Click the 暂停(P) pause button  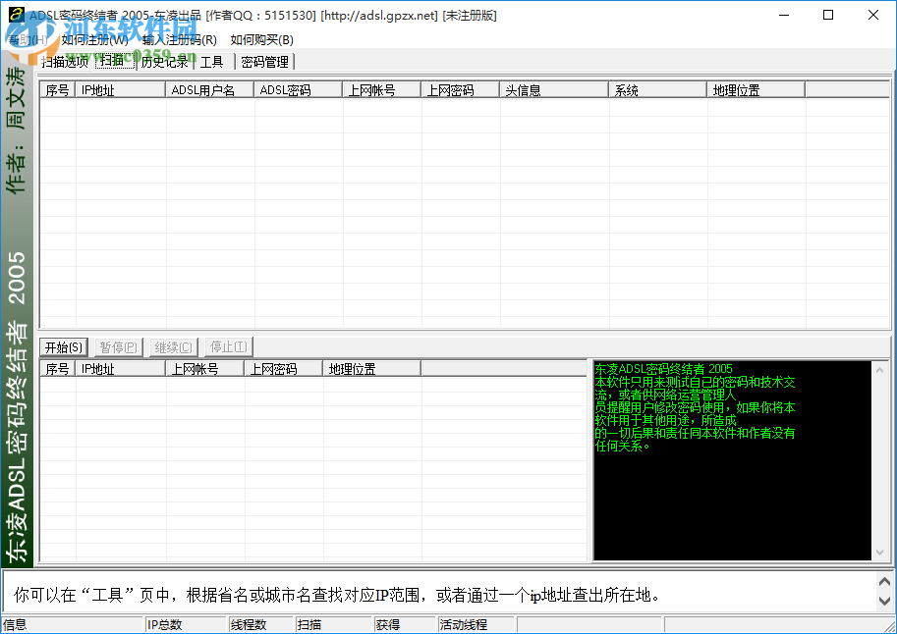[x=117, y=346]
